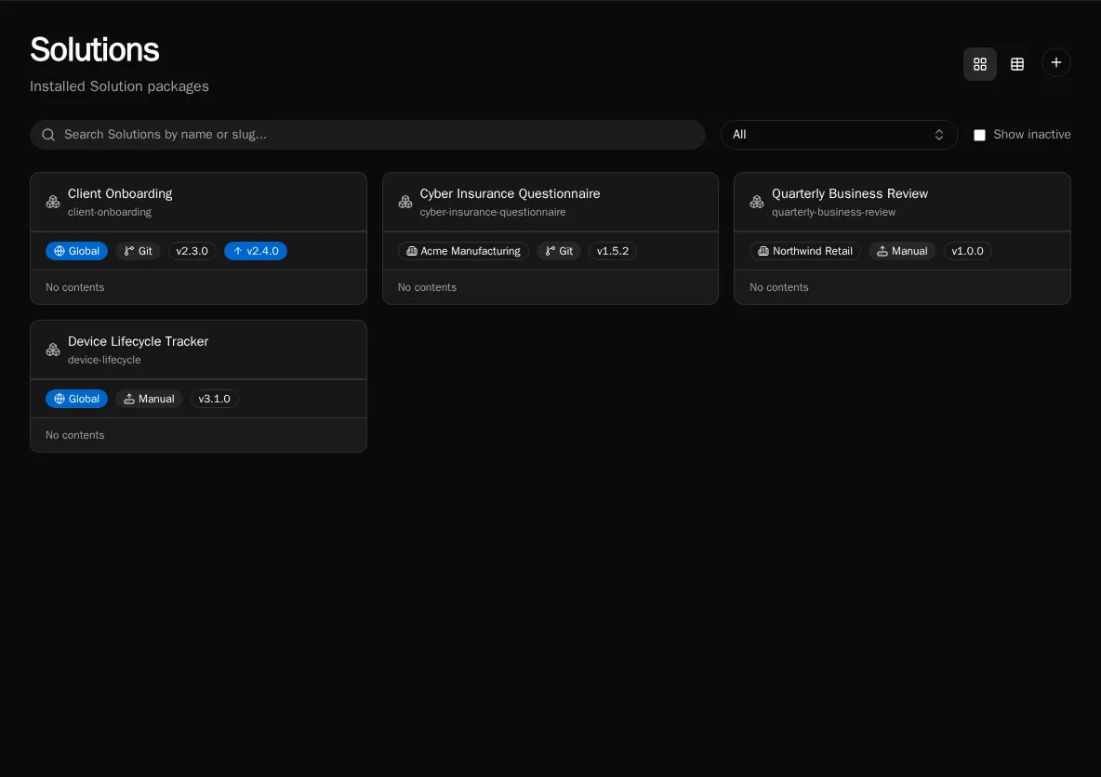Open the Client Onboarding solution title
Viewport: 1101px width, 777px height.
click(x=120, y=193)
